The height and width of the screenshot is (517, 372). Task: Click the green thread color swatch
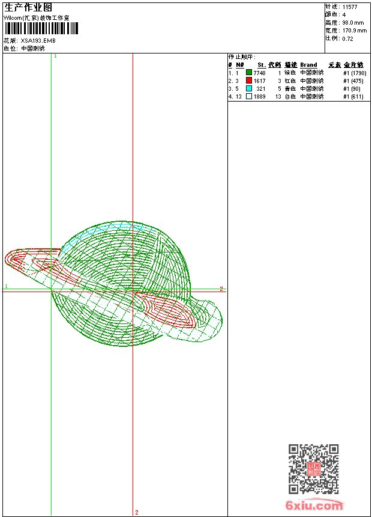pyautogui.click(x=249, y=73)
